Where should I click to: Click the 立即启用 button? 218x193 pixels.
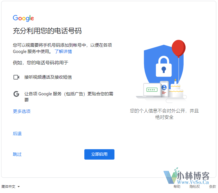pos(99,154)
